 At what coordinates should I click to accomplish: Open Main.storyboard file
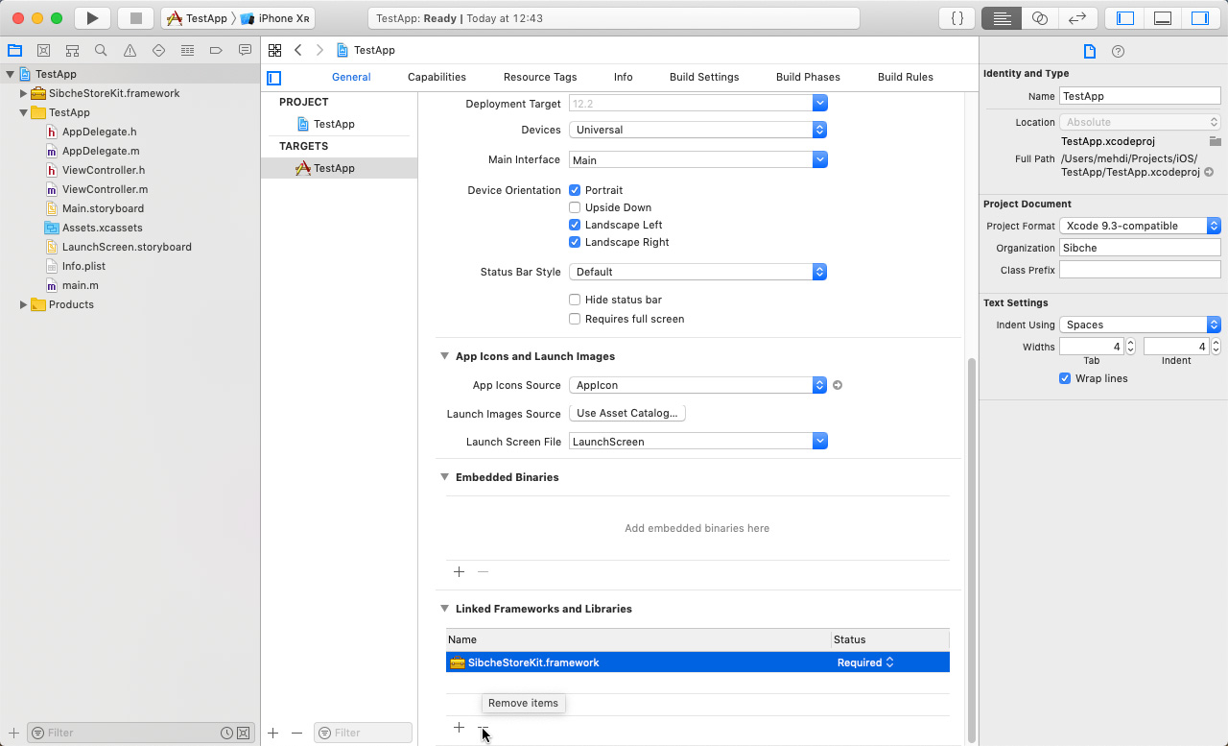click(x=103, y=208)
